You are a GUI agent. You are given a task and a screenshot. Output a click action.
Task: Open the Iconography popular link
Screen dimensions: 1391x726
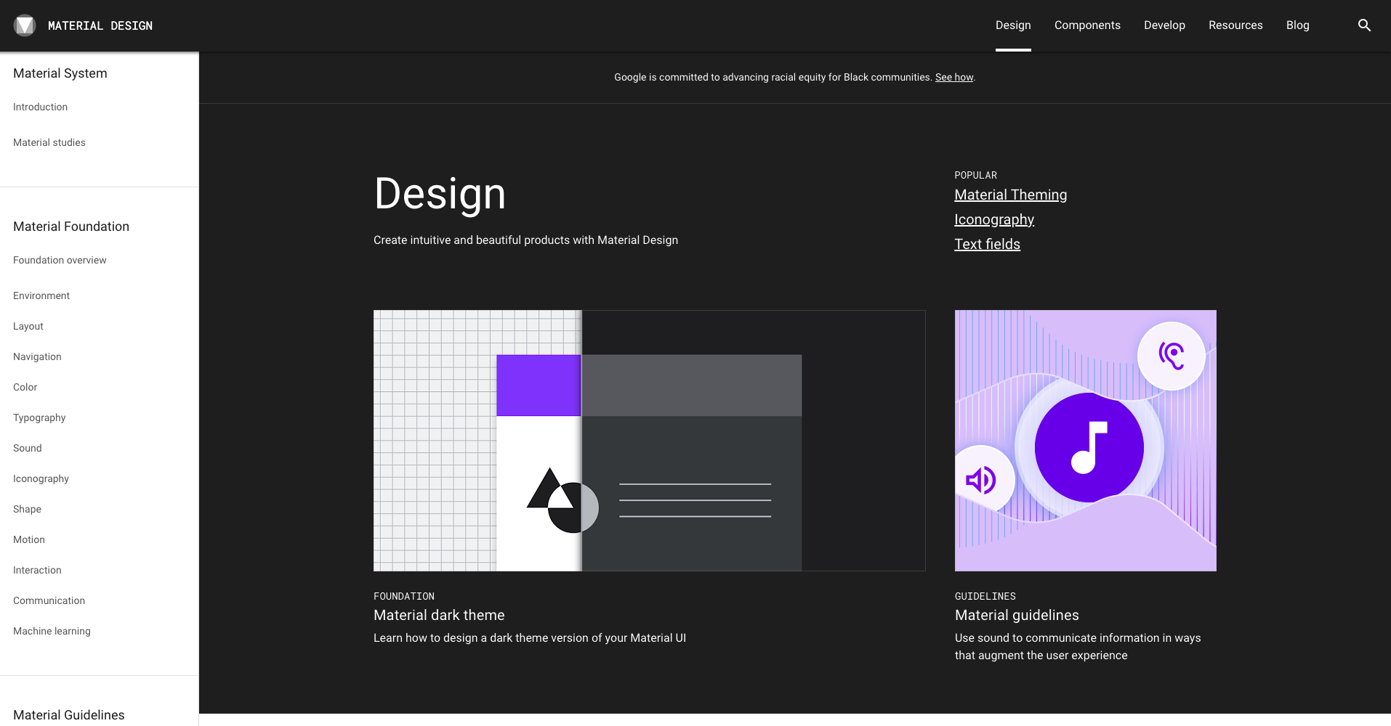tap(993, 219)
